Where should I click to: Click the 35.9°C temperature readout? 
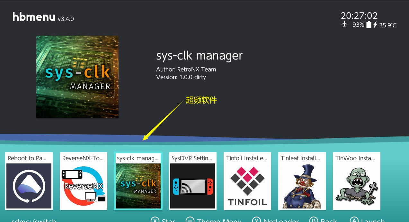[x=388, y=25]
